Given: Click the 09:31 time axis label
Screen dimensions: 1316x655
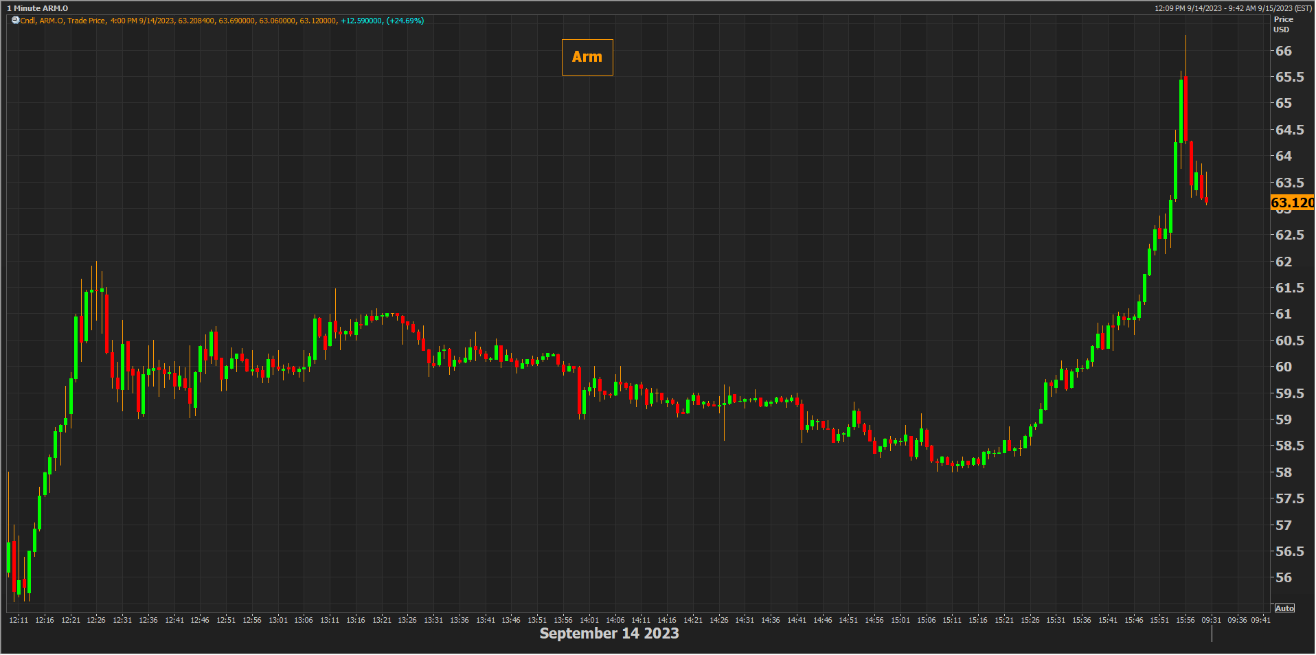Looking at the screenshot, I should tap(1211, 620).
